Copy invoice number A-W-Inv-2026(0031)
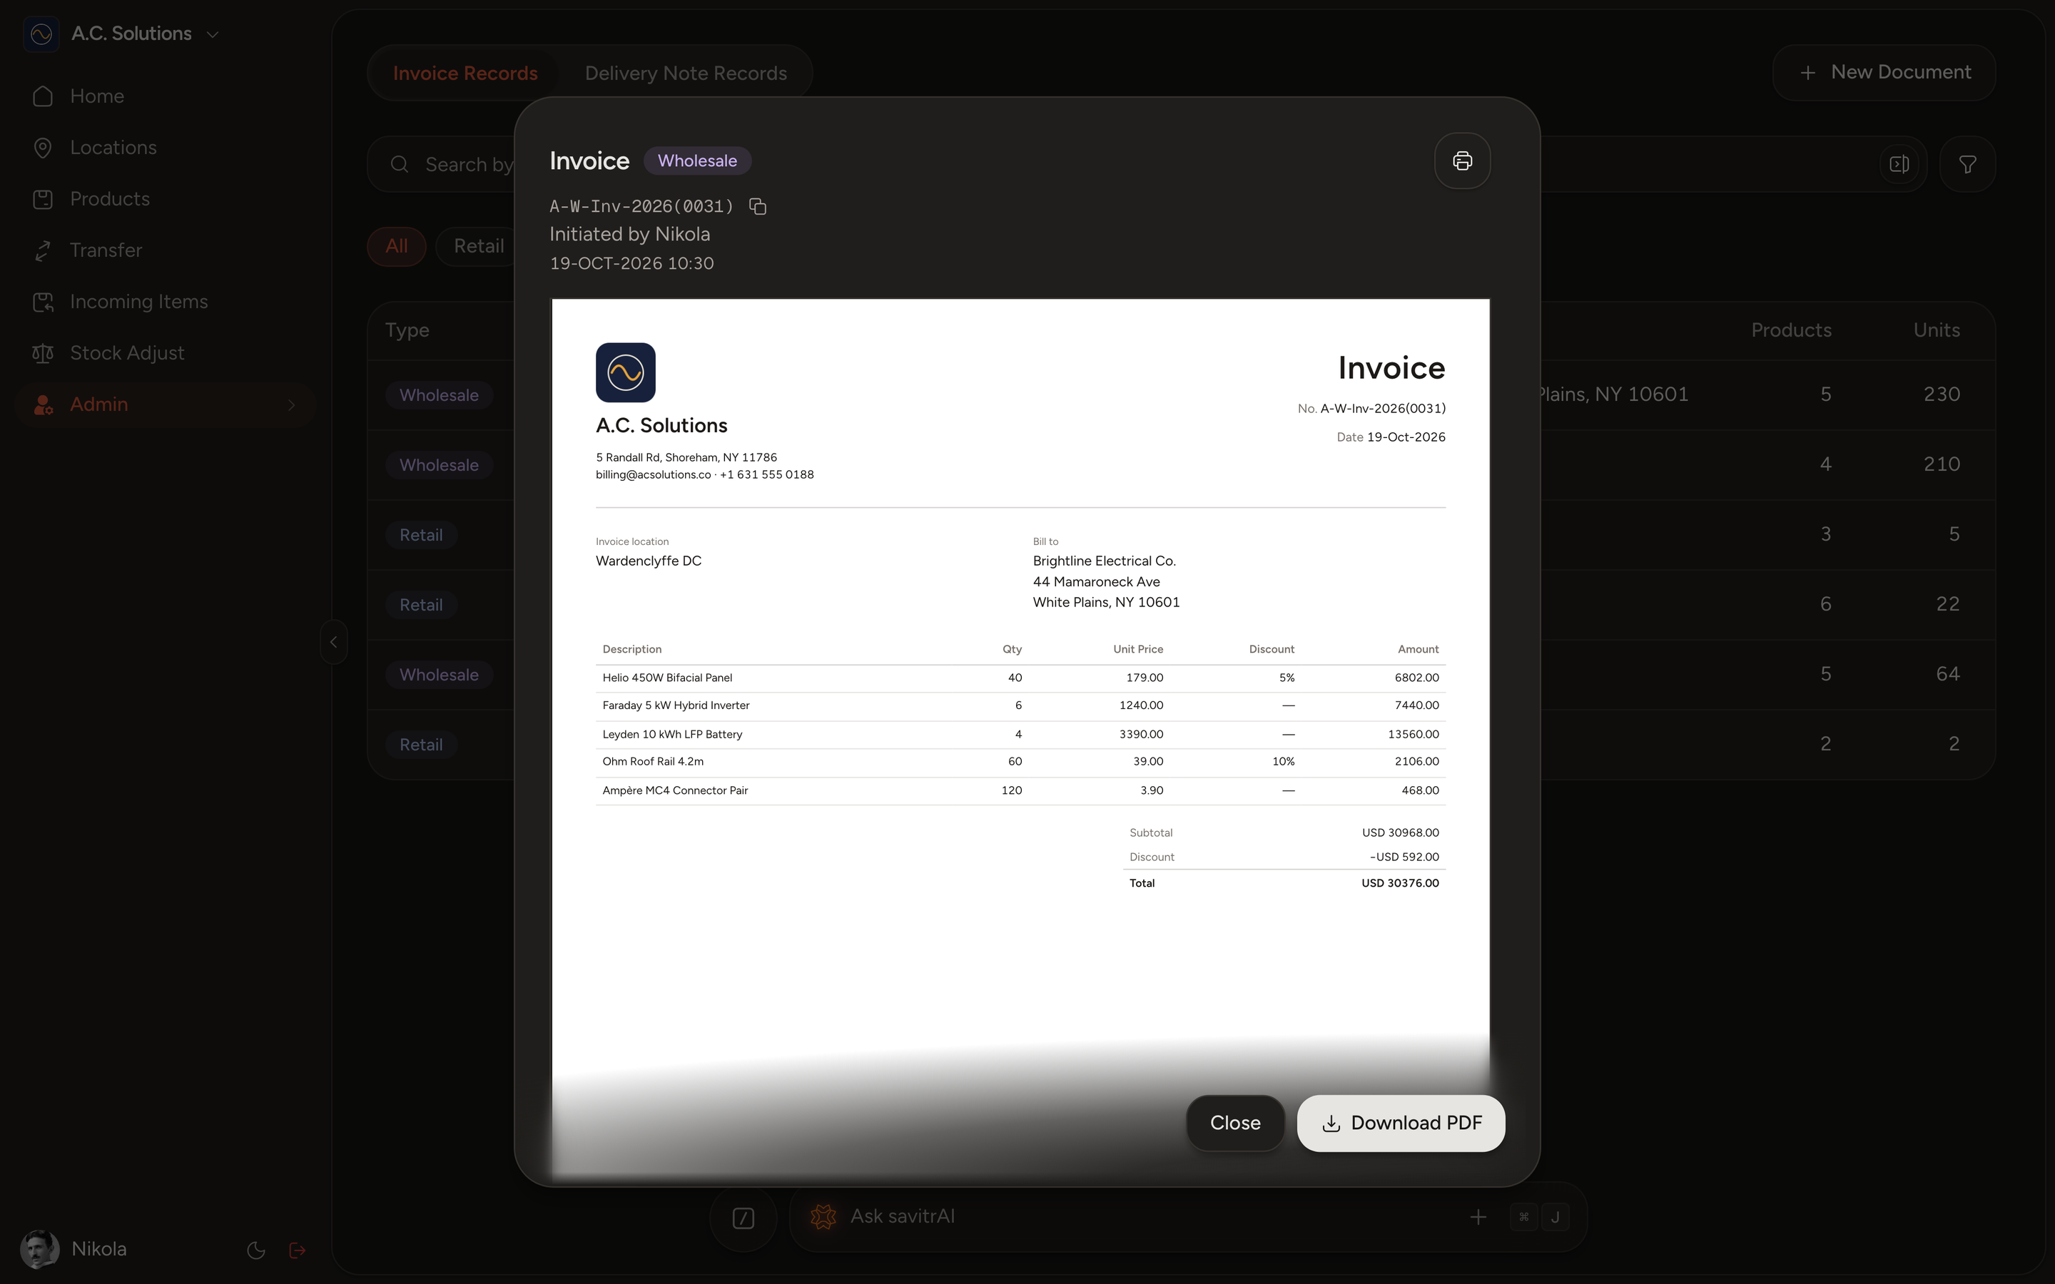Image resolution: width=2055 pixels, height=1284 pixels. pyautogui.click(x=758, y=206)
